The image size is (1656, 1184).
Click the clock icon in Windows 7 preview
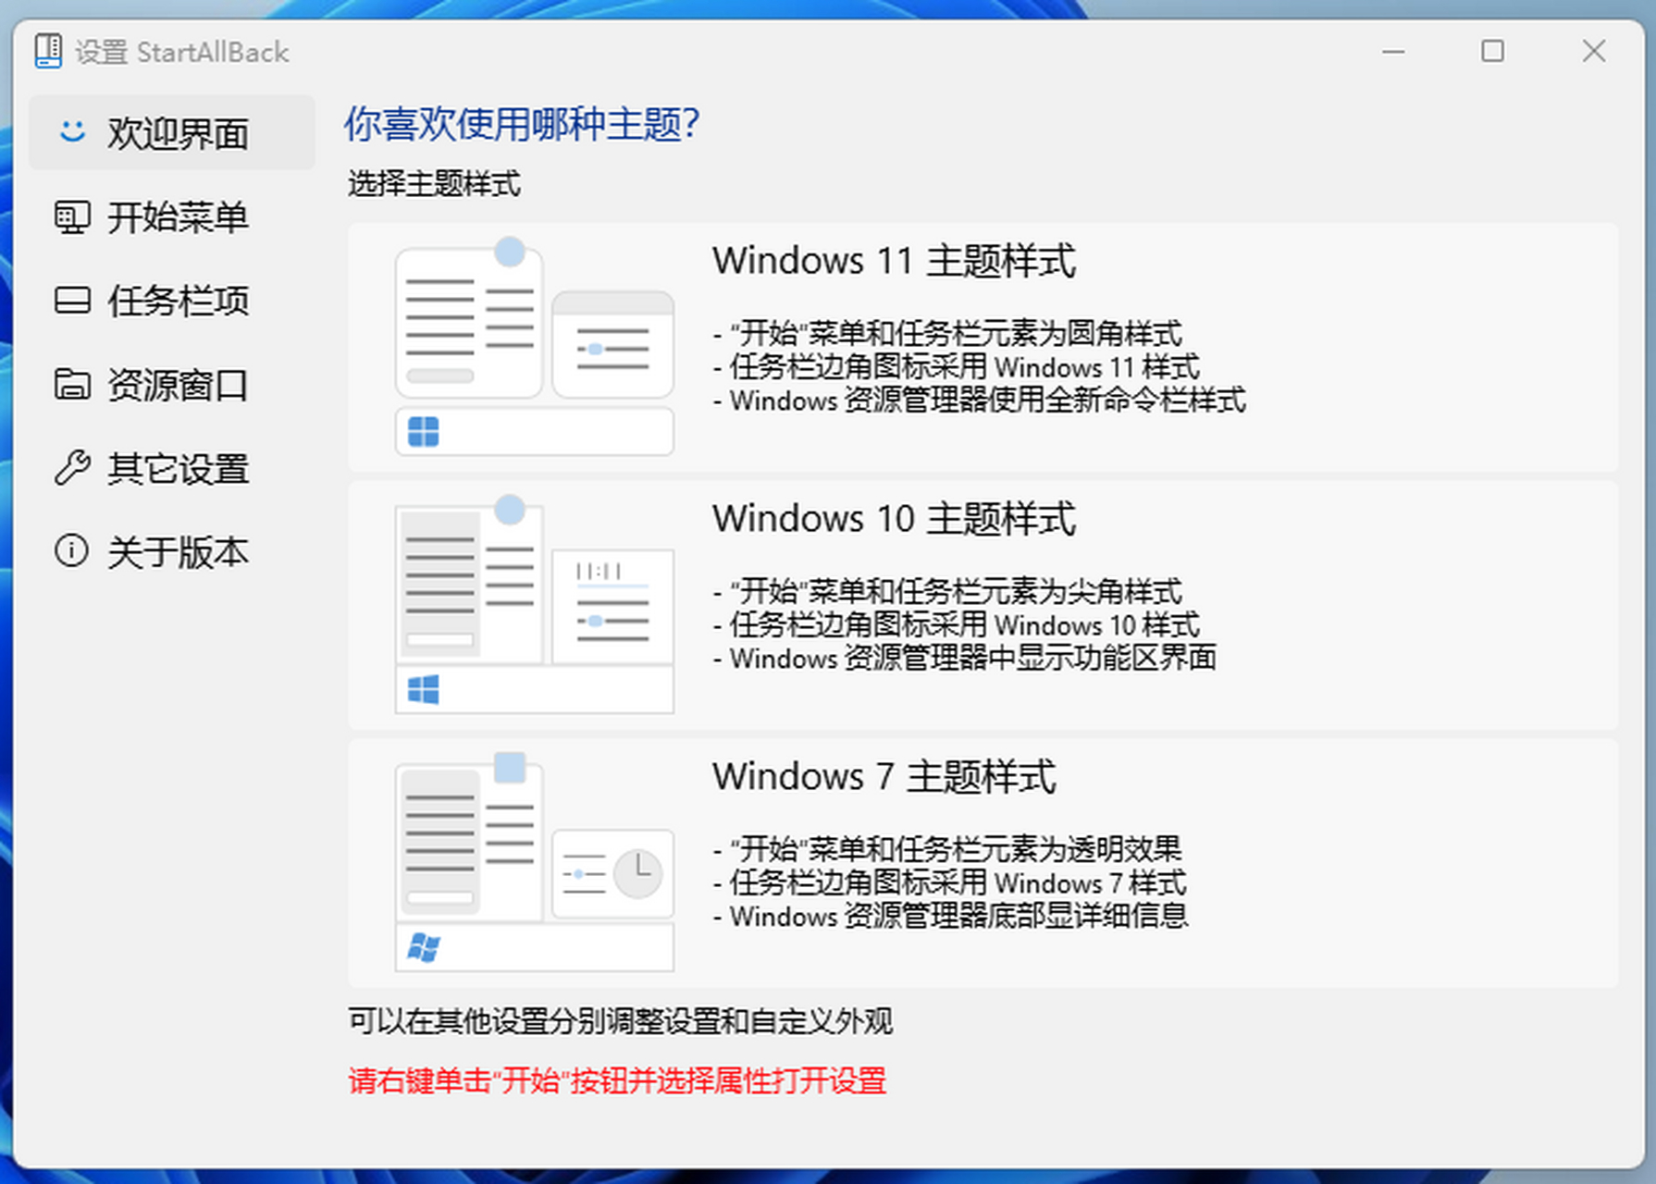[x=638, y=873]
